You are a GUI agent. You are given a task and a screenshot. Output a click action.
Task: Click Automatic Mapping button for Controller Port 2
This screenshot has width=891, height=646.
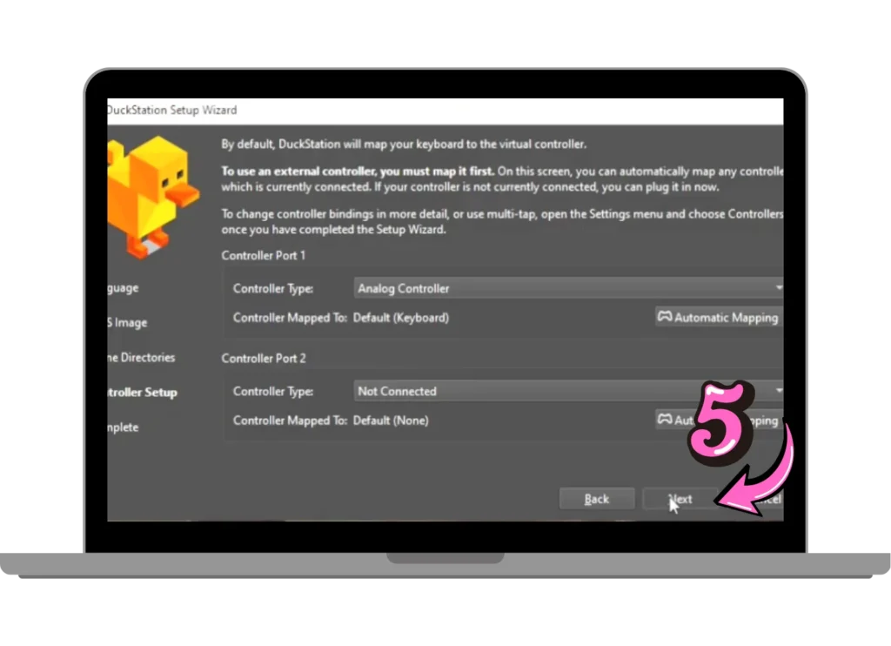point(720,421)
